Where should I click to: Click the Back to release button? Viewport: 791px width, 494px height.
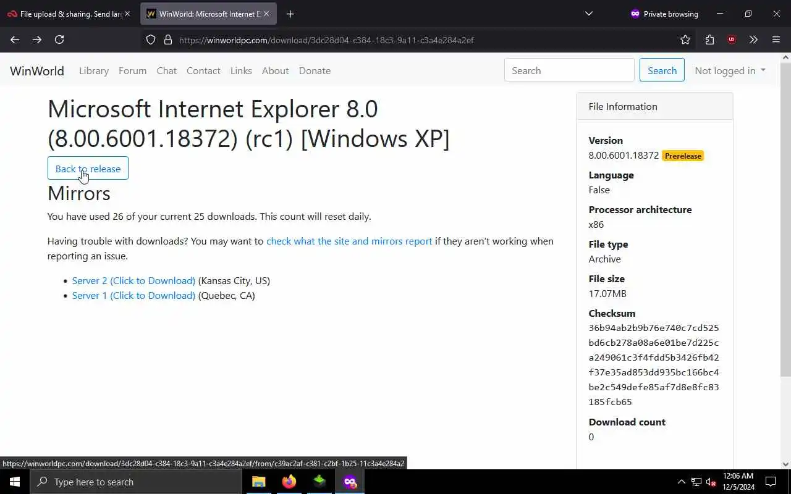pos(88,169)
